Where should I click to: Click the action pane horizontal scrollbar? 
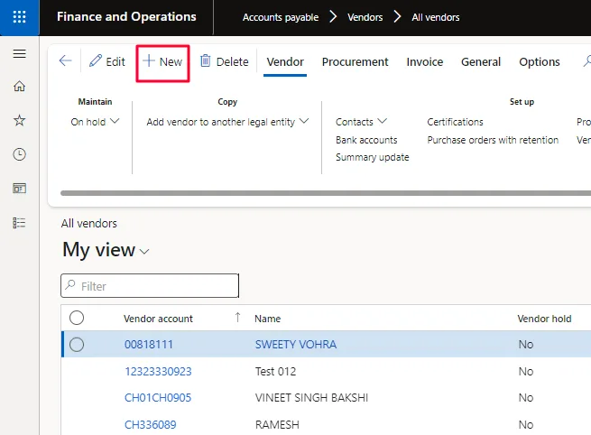(x=326, y=193)
